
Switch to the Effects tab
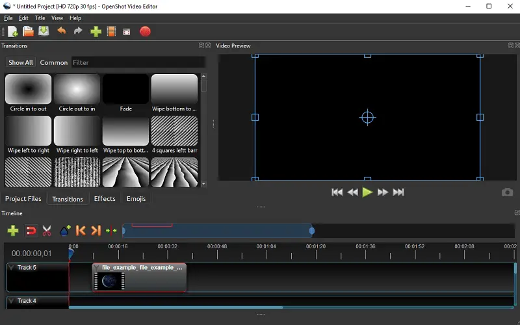[x=105, y=199]
